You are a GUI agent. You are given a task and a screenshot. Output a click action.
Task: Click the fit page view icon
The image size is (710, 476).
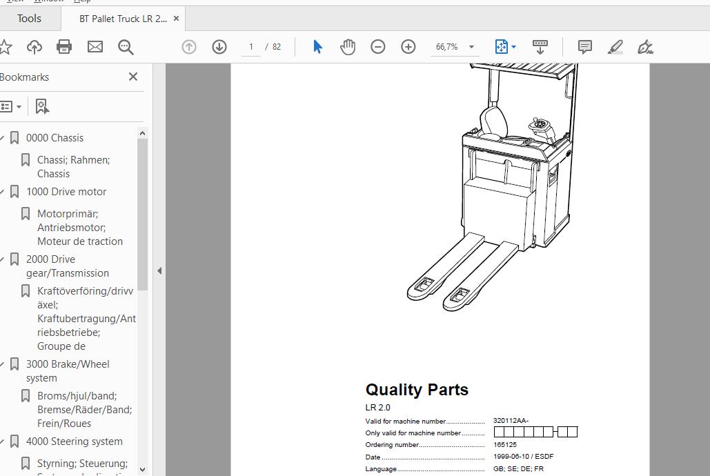(501, 47)
